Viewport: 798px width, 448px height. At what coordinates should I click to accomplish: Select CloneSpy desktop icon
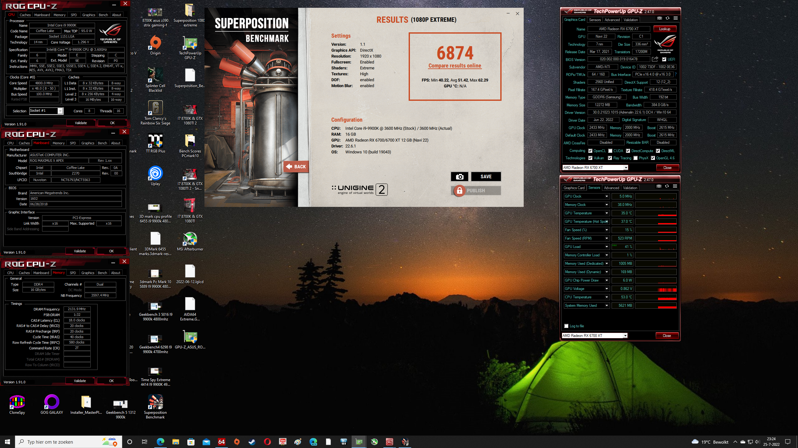pyautogui.click(x=17, y=404)
